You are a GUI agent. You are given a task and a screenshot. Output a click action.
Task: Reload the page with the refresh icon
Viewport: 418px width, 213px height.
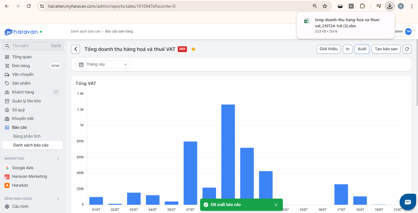point(29,6)
